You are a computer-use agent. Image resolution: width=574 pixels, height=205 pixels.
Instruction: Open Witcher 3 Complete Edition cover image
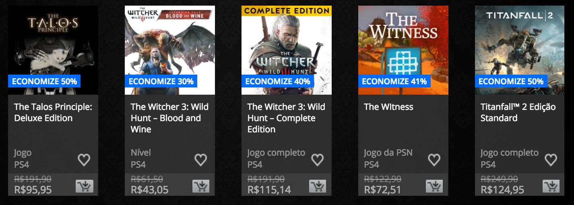(287, 50)
